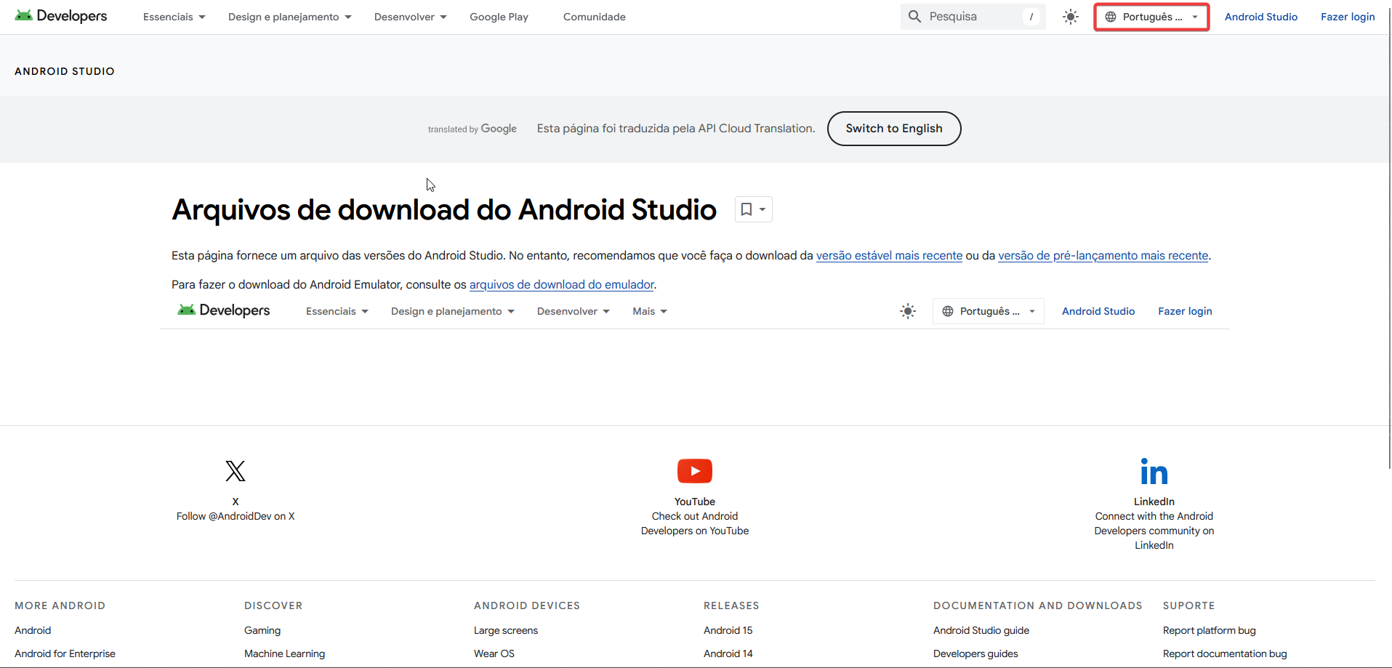Open the Android 15 footer link
Image resolution: width=1392 pixels, height=668 pixels.
[728, 630]
